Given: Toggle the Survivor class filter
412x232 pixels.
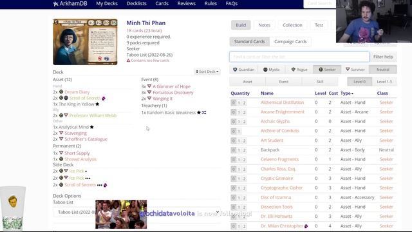Looking at the screenshot, I should pos(355,70).
